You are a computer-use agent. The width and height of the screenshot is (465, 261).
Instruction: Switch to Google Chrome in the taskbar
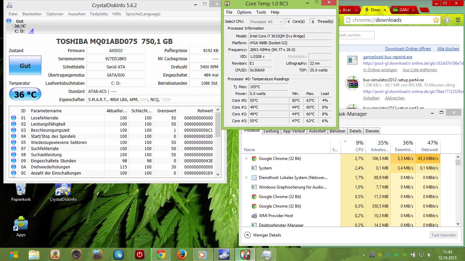click(161, 255)
